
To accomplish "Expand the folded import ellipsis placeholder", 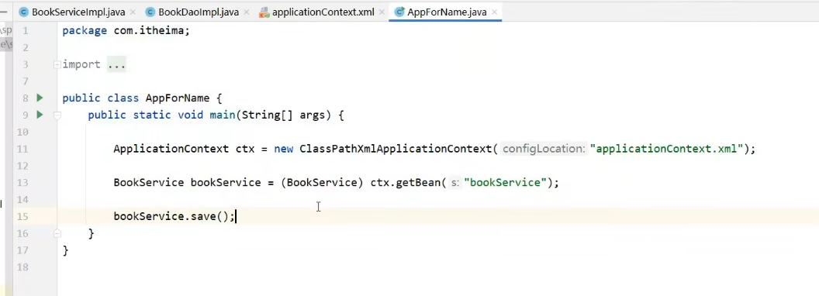I will tap(116, 64).
